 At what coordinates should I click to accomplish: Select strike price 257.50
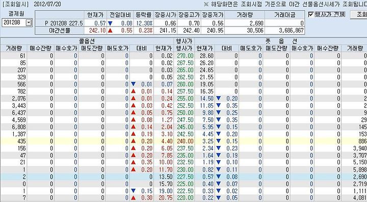click(185, 91)
